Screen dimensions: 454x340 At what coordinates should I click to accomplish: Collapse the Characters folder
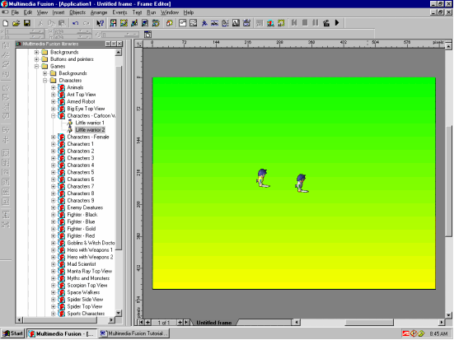click(x=44, y=80)
